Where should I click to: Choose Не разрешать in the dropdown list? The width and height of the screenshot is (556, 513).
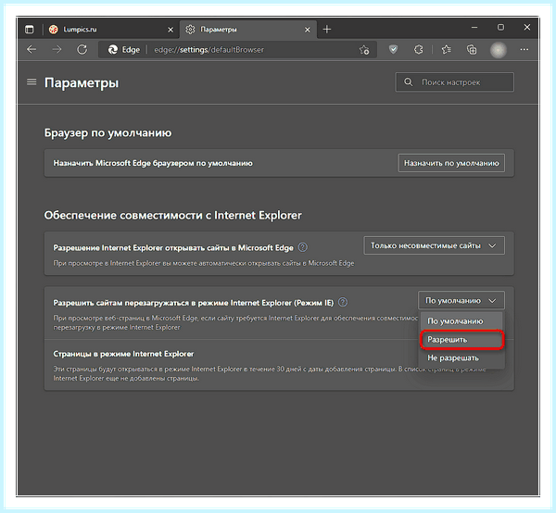tap(461, 357)
